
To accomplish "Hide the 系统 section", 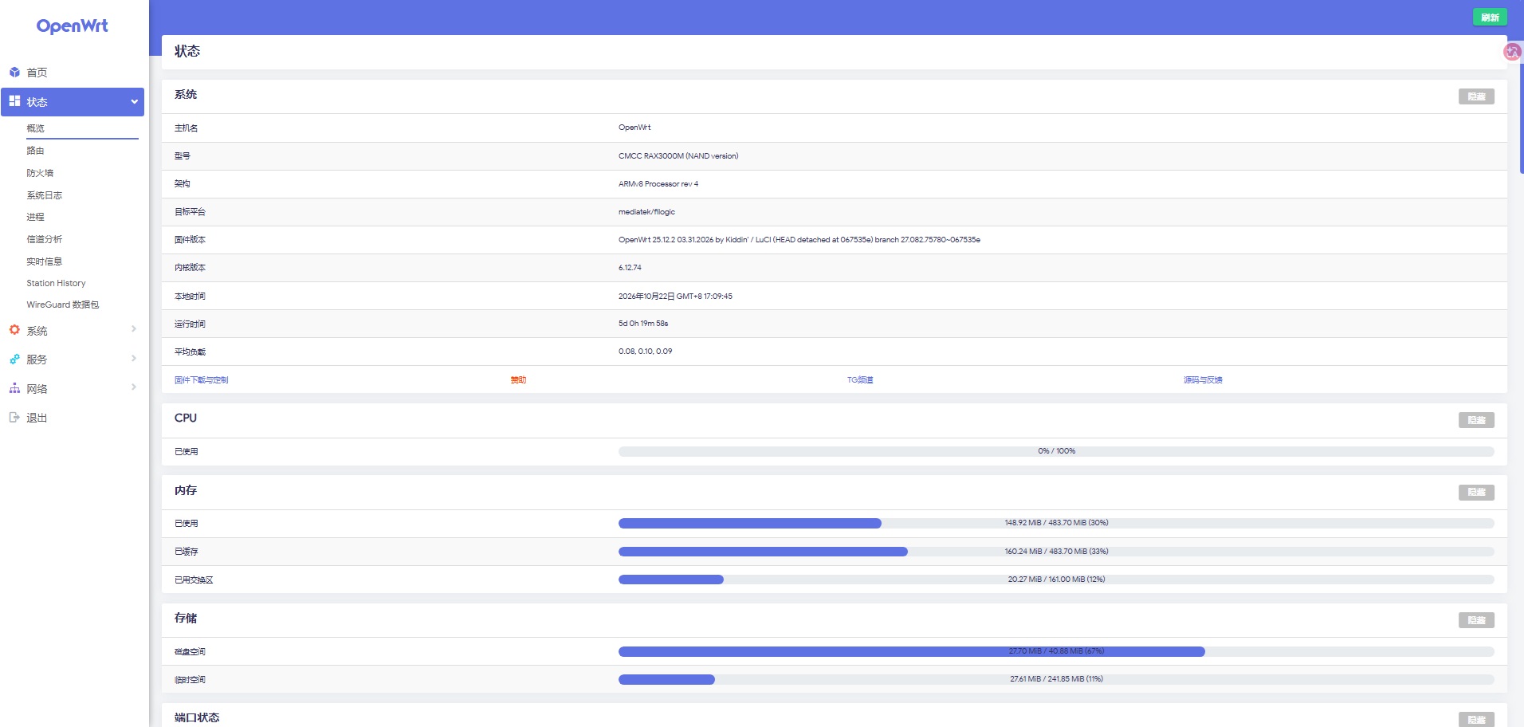I will click(1476, 96).
